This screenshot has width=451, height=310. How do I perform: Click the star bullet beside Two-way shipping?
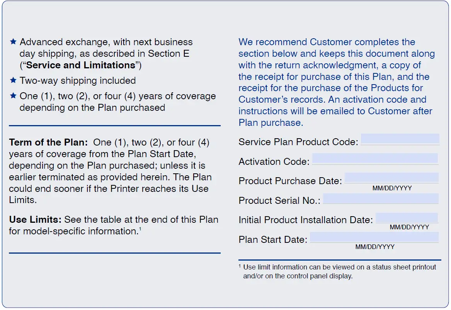(13, 80)
